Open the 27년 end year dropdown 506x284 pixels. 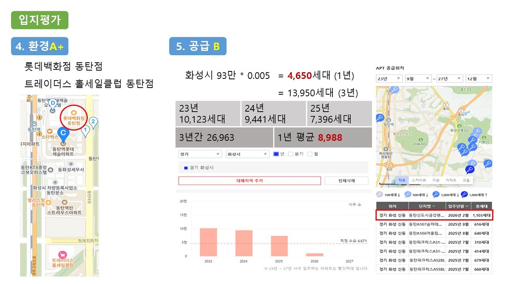tap(449, 78)
